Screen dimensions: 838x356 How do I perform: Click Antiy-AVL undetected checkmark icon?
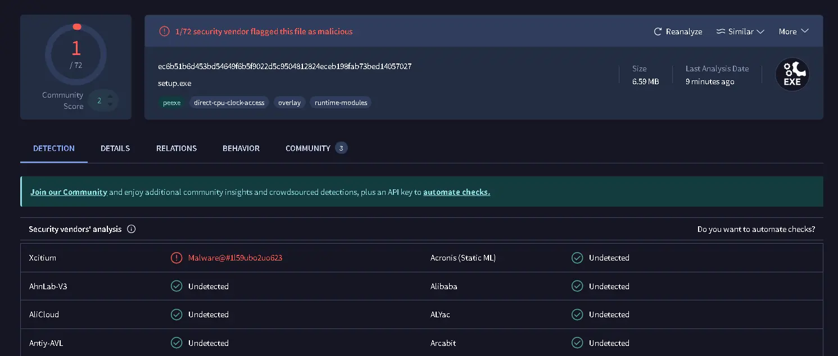click(x=176, y=343)
